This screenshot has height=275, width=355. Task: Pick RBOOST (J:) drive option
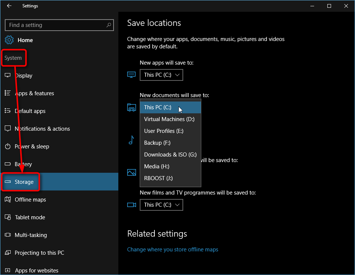[x=170, y=178]
